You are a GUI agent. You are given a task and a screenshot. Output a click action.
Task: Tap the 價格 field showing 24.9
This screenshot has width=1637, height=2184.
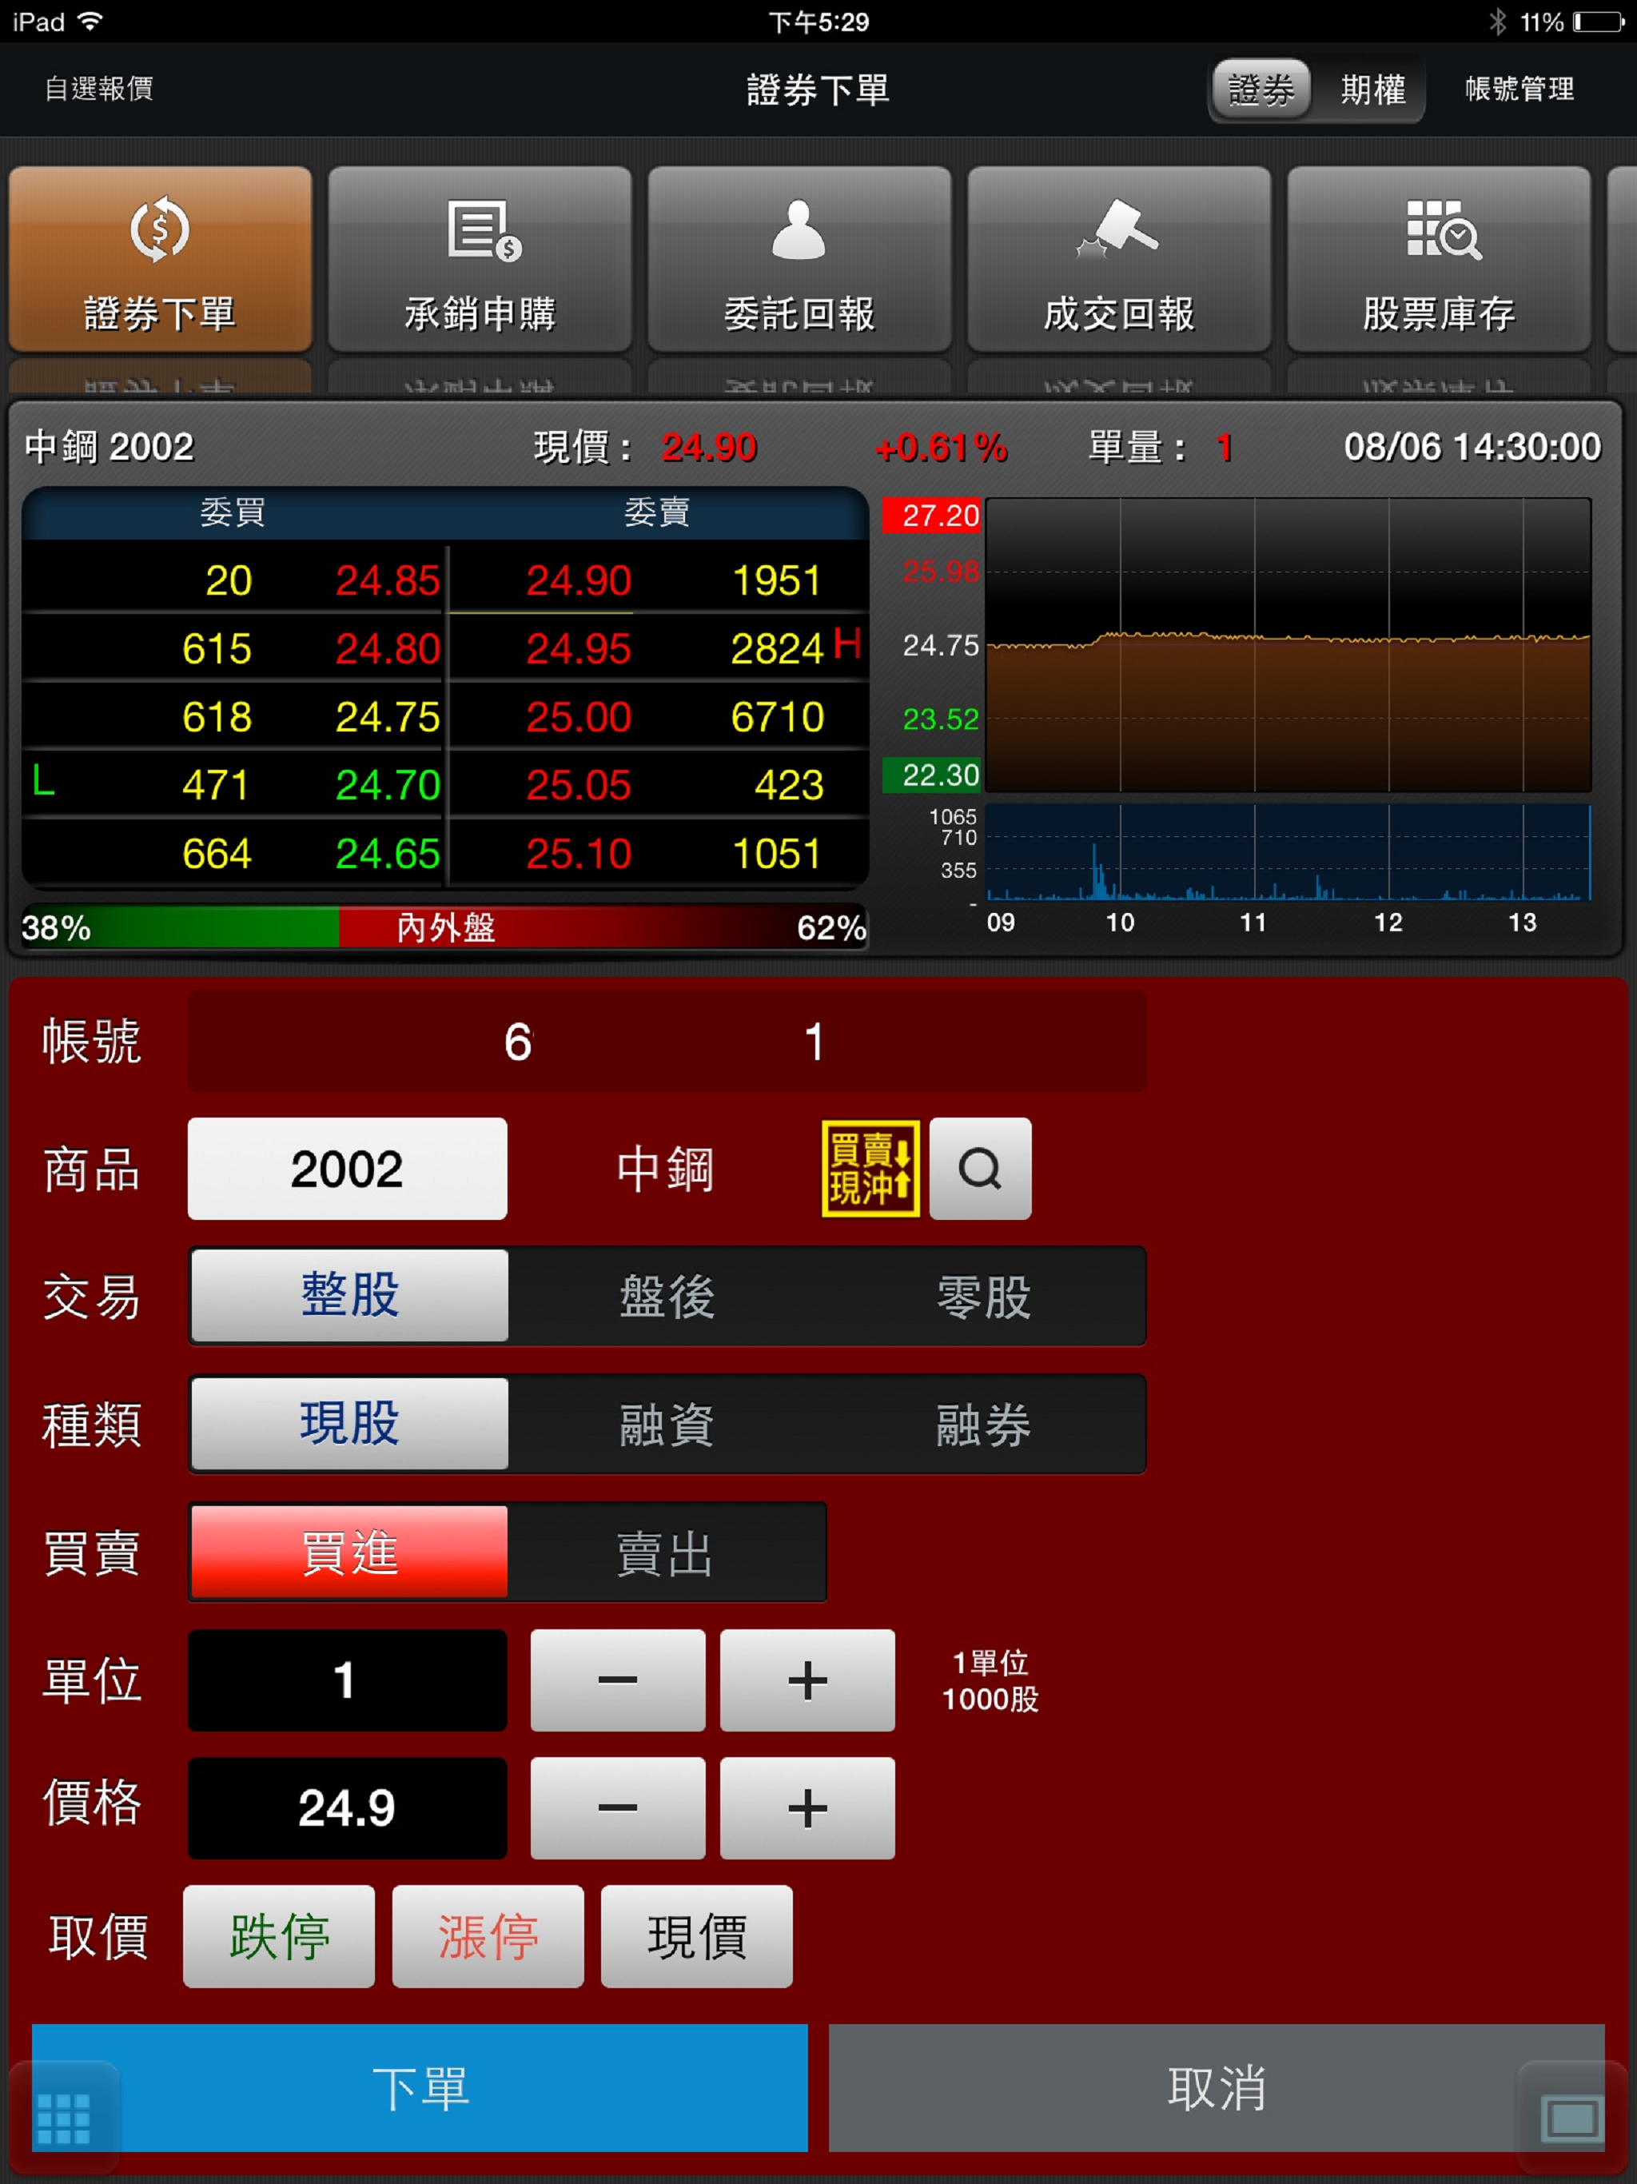click(348, 1807)
